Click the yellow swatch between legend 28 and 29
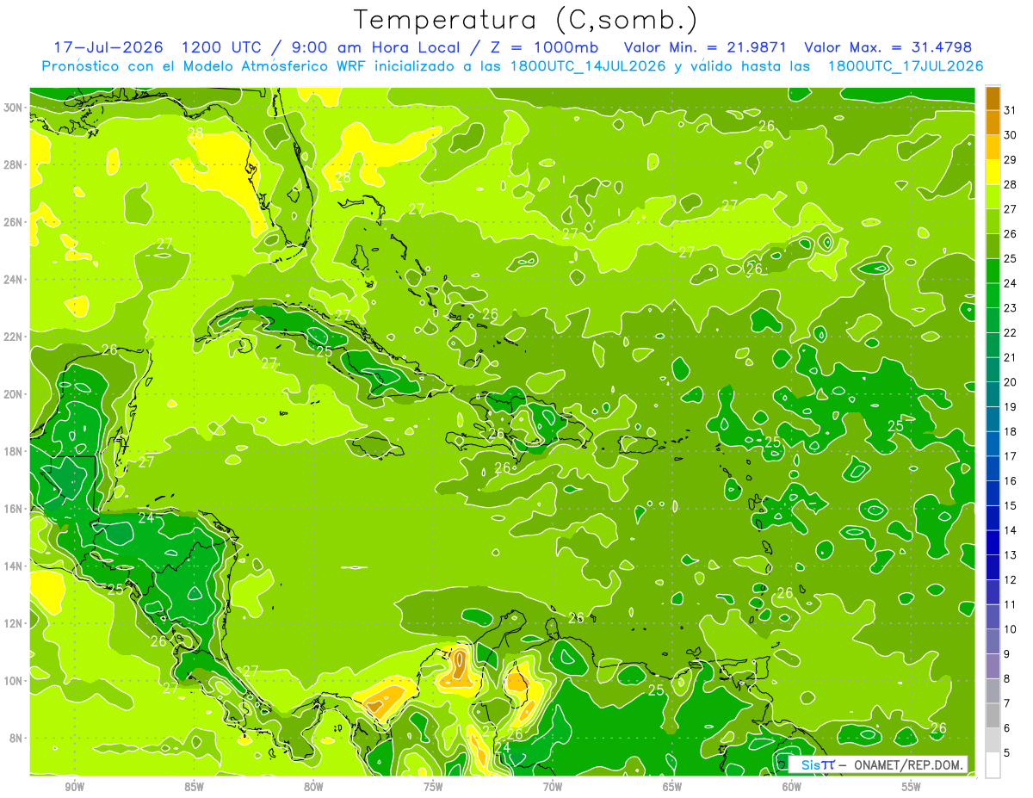The height and width of the screenshot is (798, 1033). [x=993, y=171]
